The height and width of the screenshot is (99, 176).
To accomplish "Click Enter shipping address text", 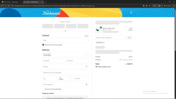I will point(126,60).
